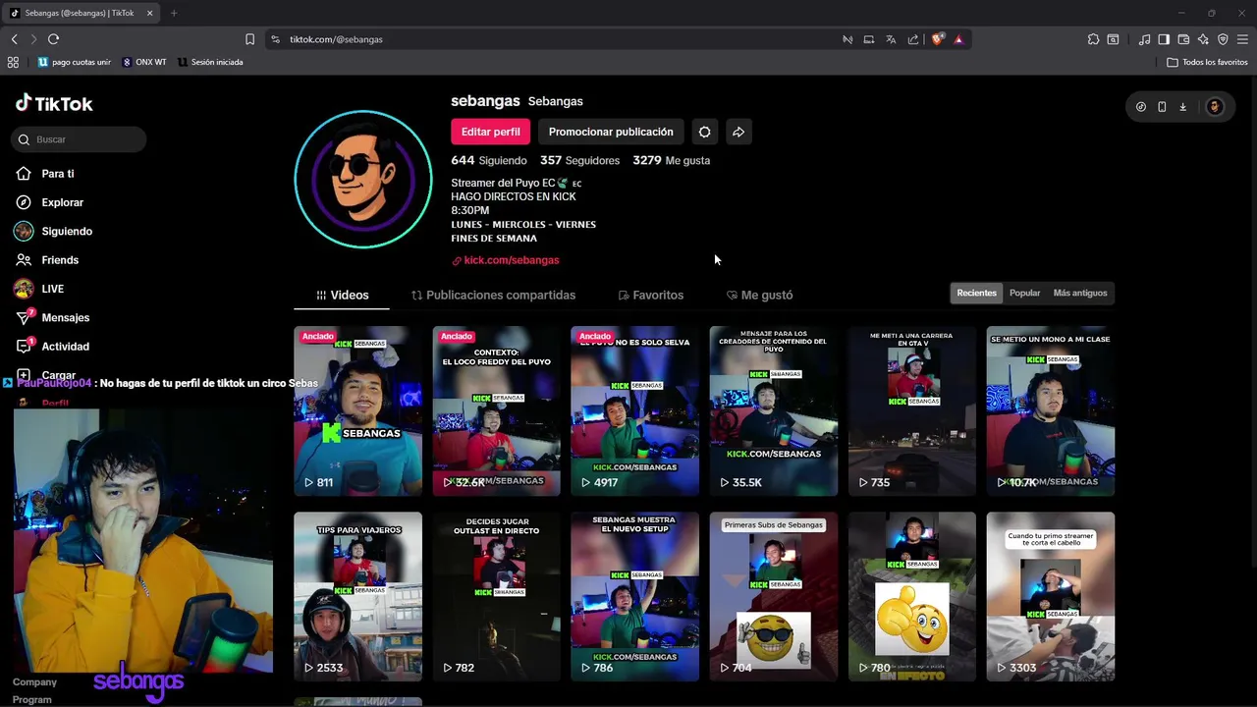Screen dimensions: 1257x707
Task: Click TikTok coin icon top right
Action: click(x=1140, y=107)
